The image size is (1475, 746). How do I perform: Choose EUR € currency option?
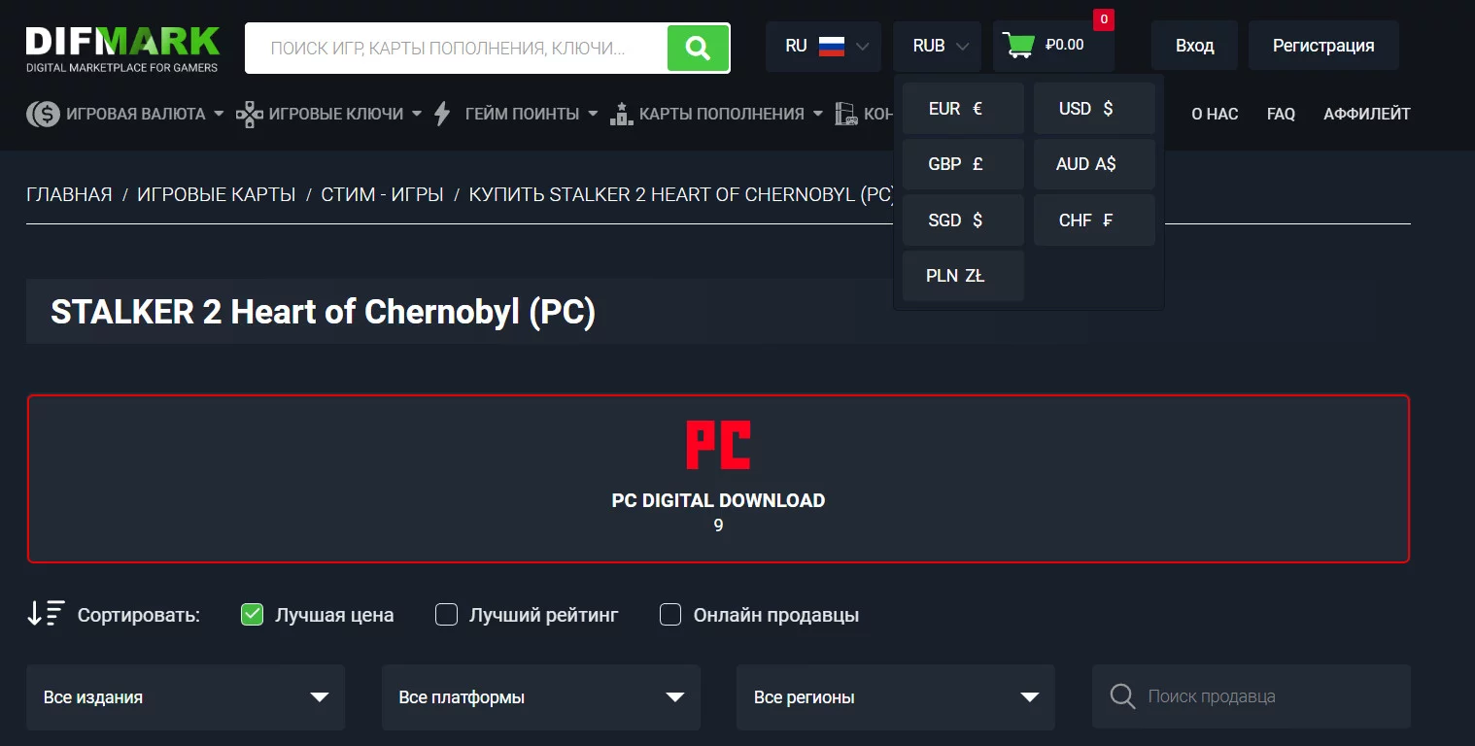(x=963, y=109)
